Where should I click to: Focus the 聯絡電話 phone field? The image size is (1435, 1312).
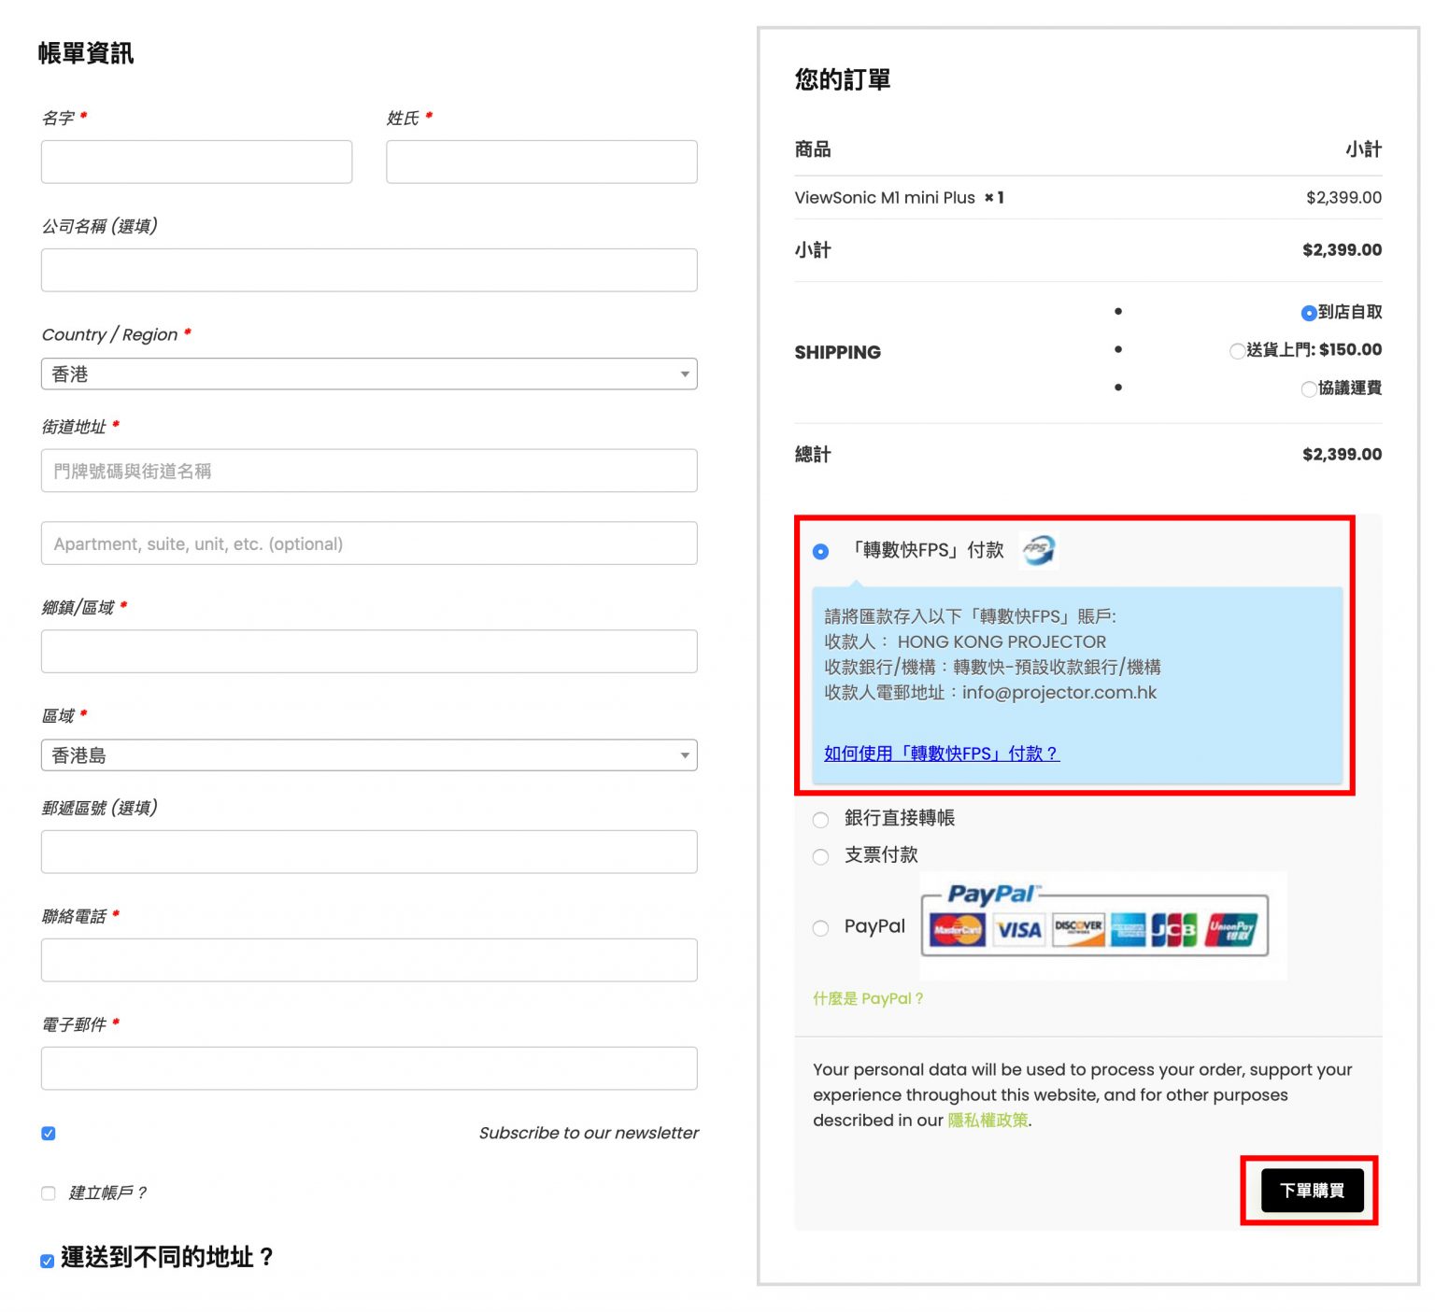369,960
